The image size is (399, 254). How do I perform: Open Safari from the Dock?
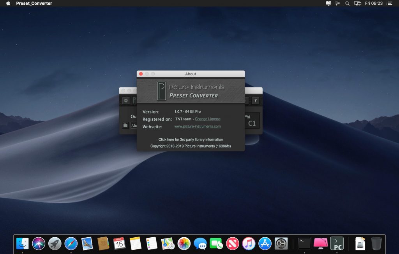click(72, 244)
